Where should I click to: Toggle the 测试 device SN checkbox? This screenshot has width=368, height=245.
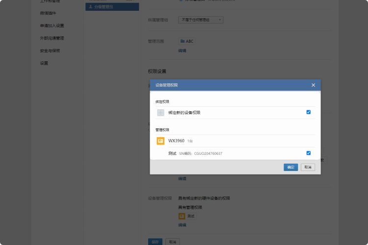click(x=309, y=153)
